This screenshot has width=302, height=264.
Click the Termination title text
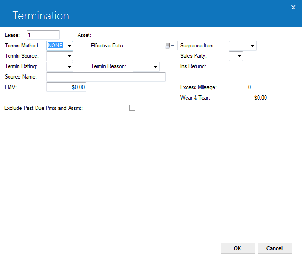point(41,16)
